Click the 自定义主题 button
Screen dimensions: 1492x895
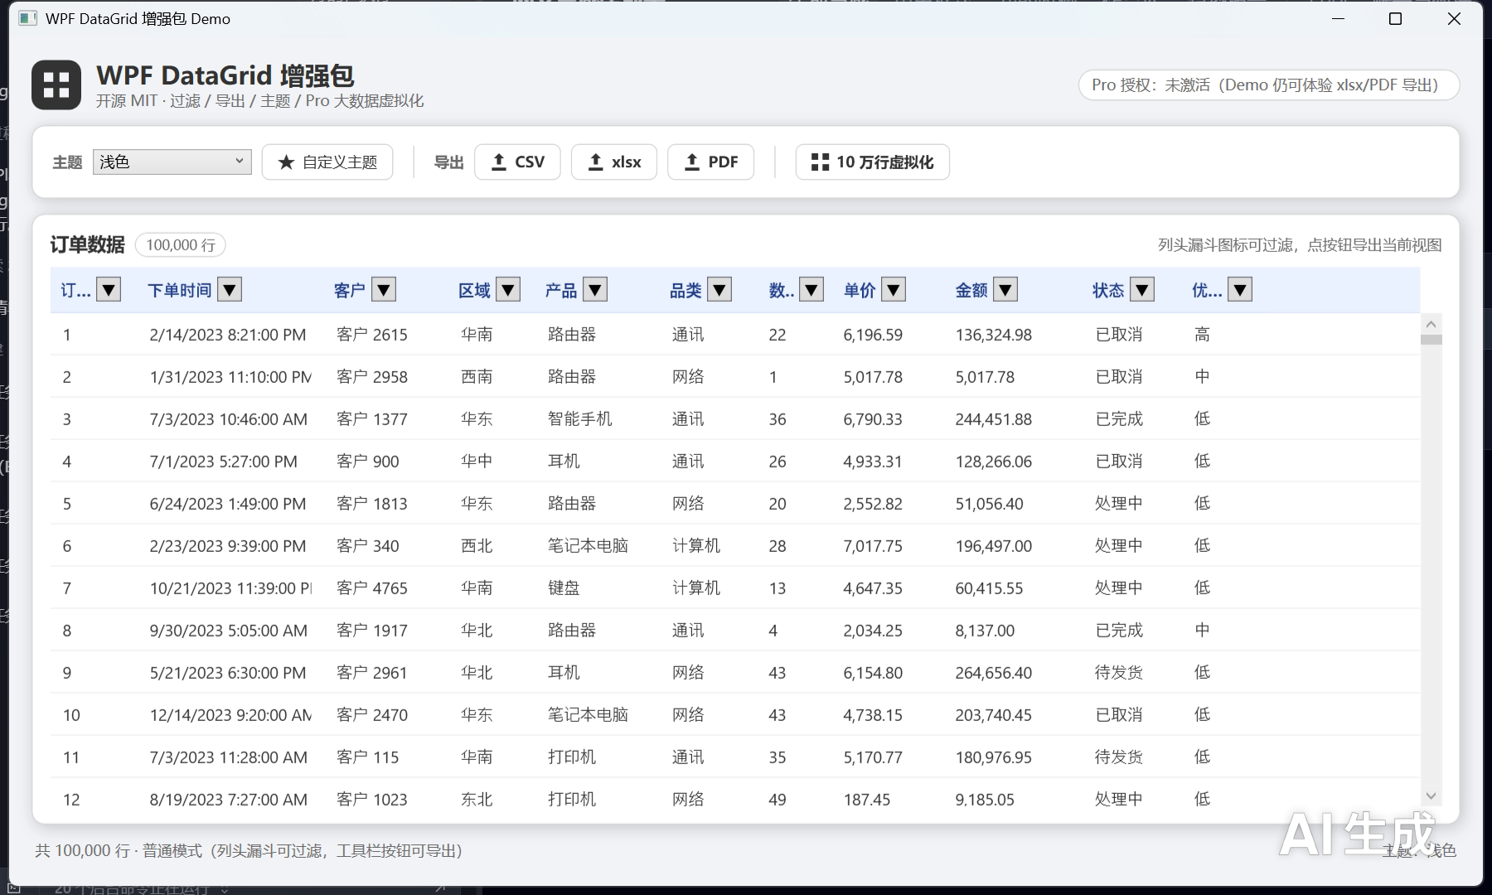pyautogui.click(x=327, y=162)
